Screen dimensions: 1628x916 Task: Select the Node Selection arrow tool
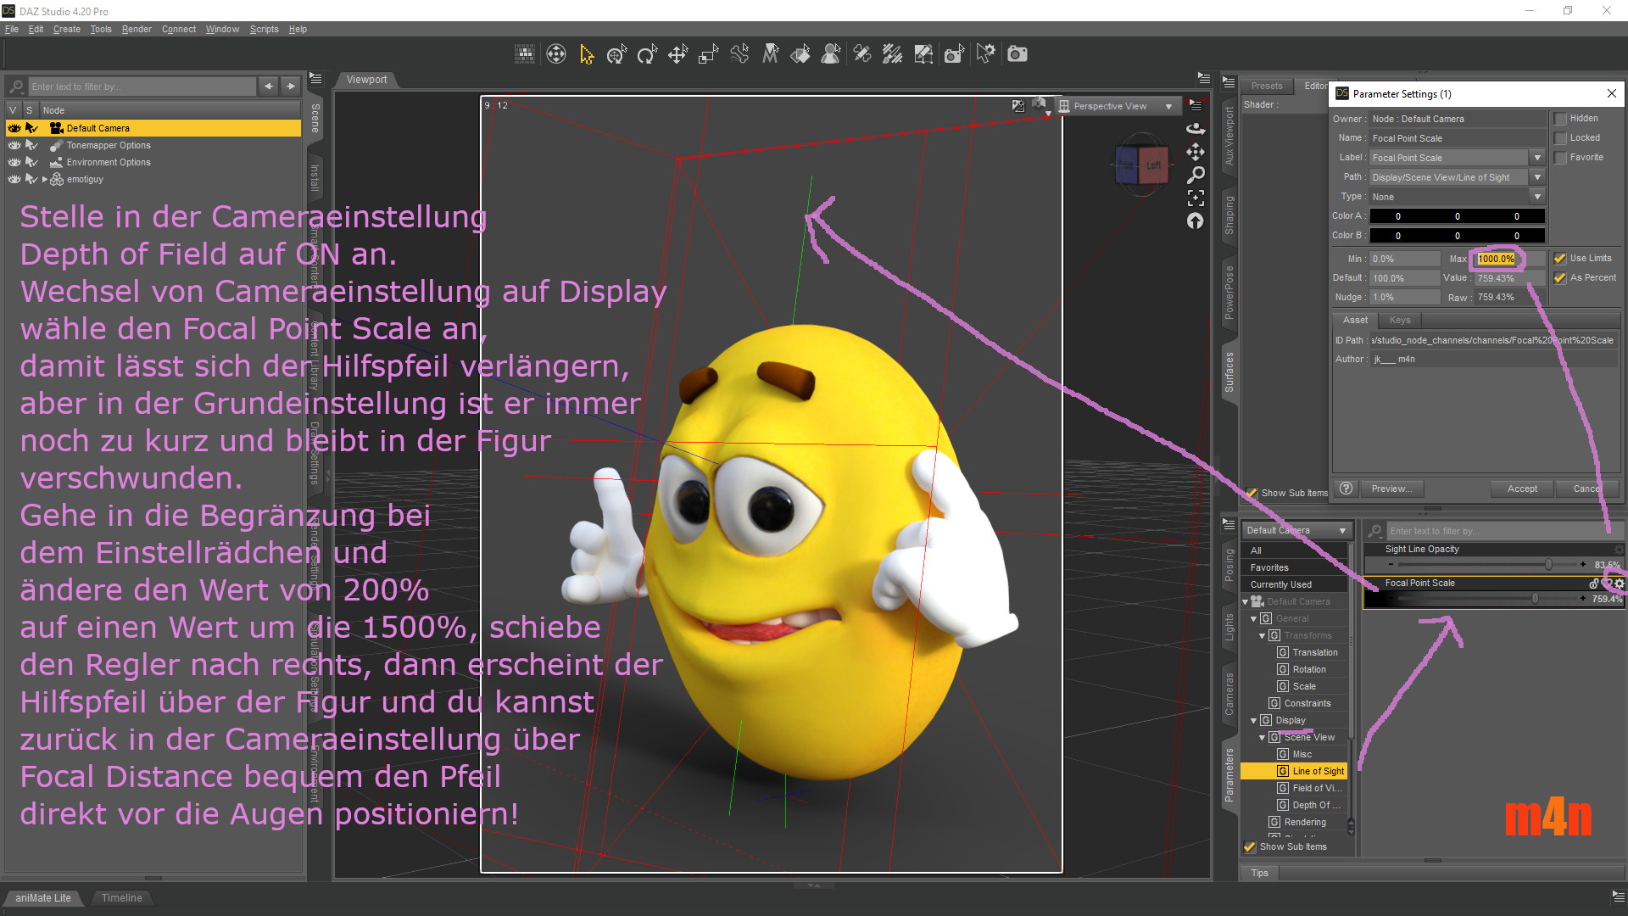click(x=586, y=55)
